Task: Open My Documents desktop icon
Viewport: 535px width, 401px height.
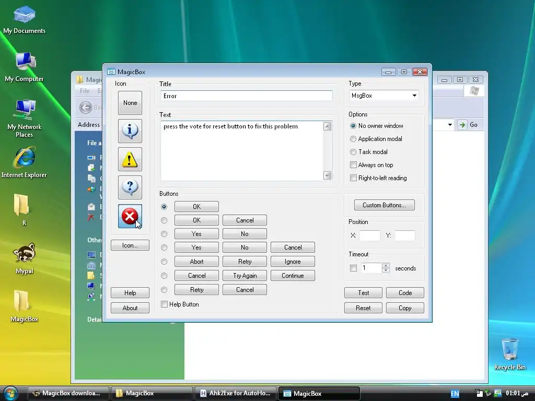Action: (24, 20)
